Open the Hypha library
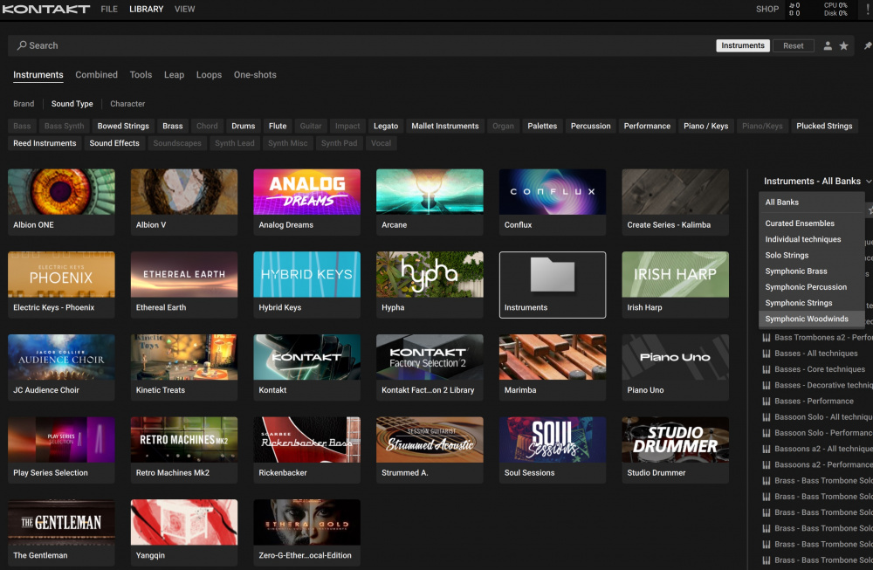873x570 pixels. coord(430,285)
